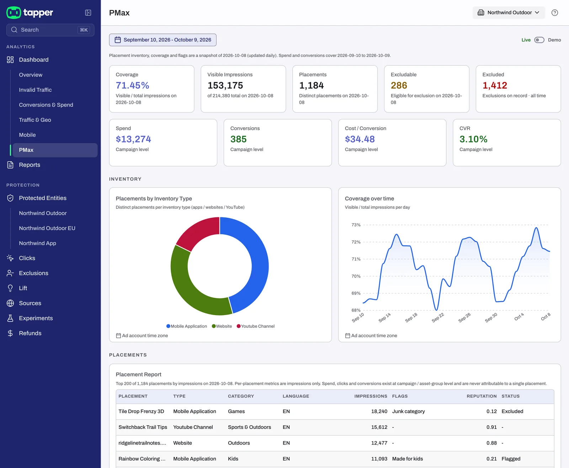The image size is (569, 468).
Task: Click the magnifier icon in search
Action: tap(14, 30)
